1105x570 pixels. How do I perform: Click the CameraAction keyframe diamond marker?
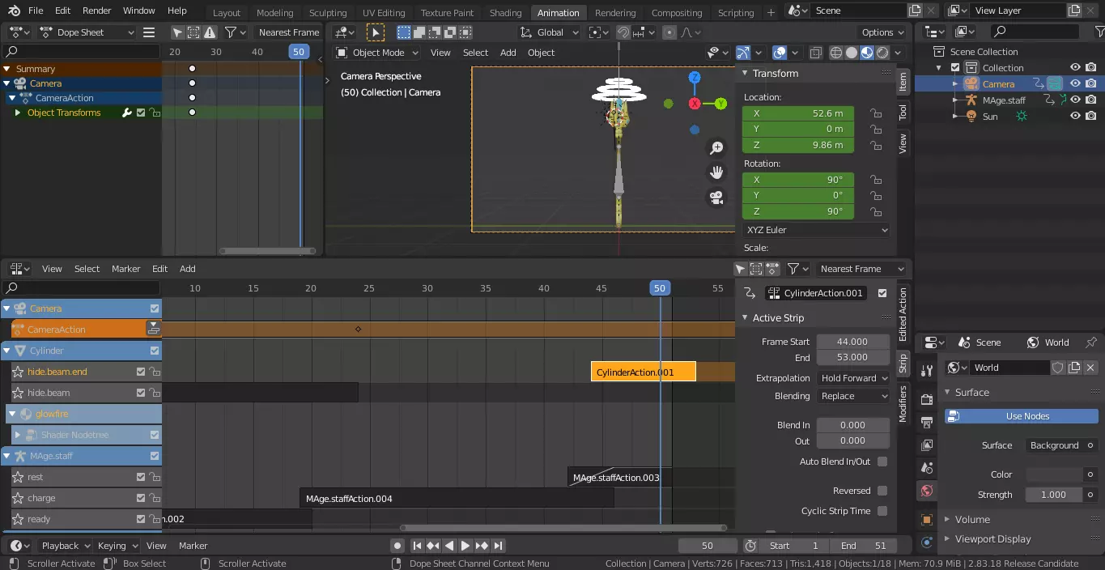(x=358, y=329)
